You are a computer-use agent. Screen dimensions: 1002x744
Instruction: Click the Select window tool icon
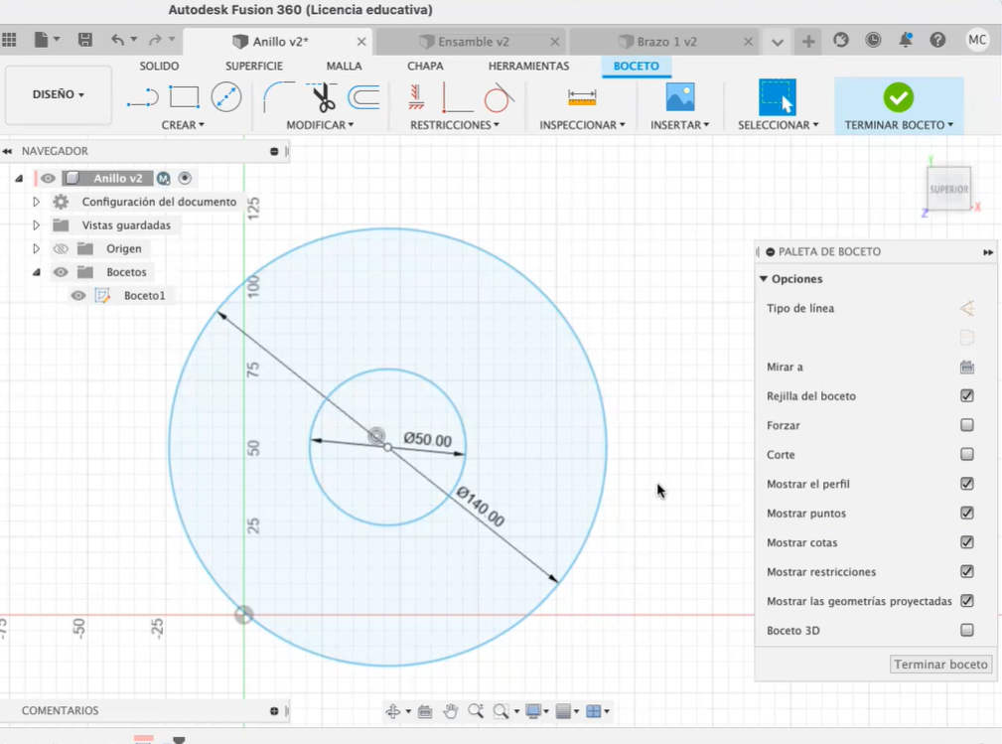[777, 97]
